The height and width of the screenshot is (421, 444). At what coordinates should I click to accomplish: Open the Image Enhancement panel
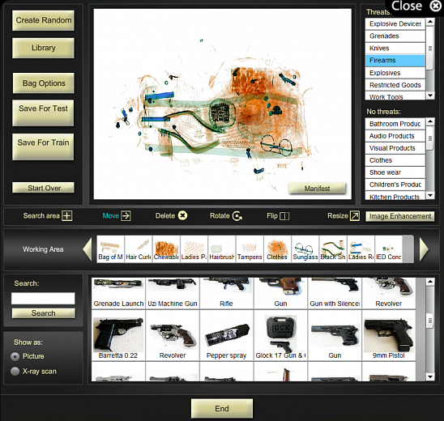coord(400,216)
